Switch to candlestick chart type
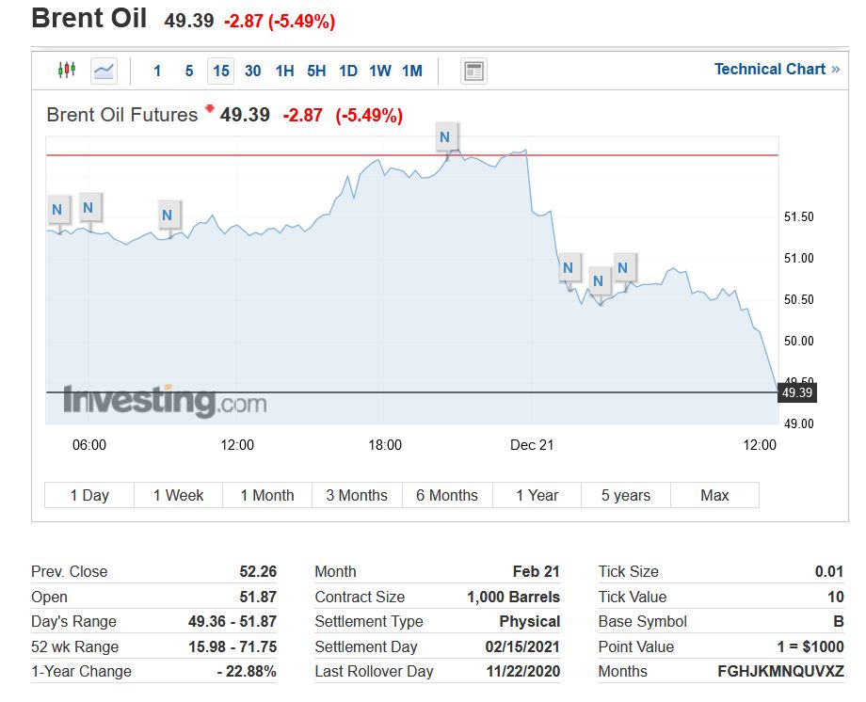 point(67,71)
